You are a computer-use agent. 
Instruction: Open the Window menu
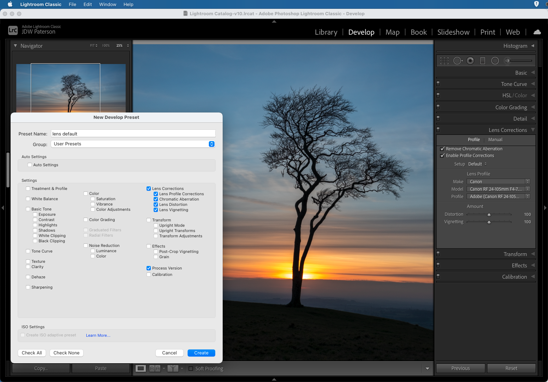coord(108,4)
